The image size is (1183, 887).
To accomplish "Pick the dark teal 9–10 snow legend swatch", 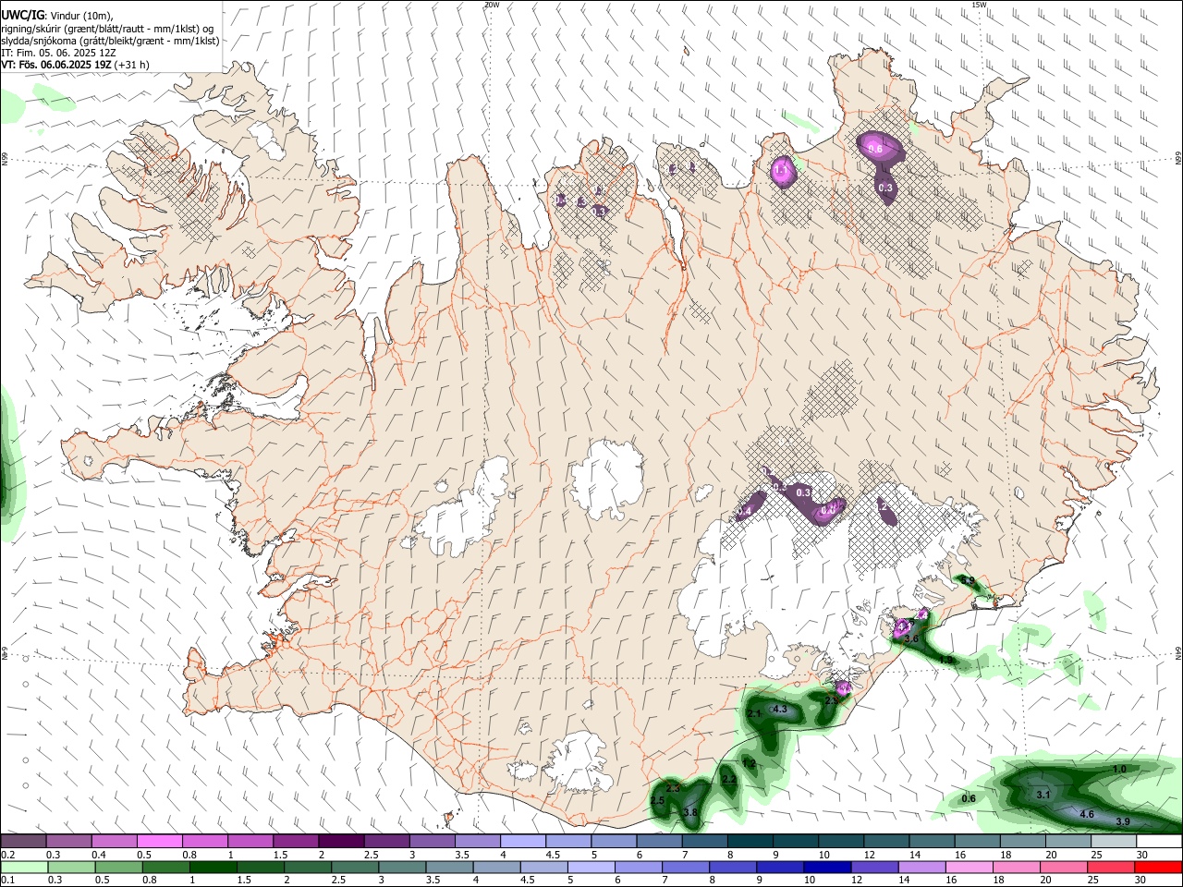I will [796, 842].
